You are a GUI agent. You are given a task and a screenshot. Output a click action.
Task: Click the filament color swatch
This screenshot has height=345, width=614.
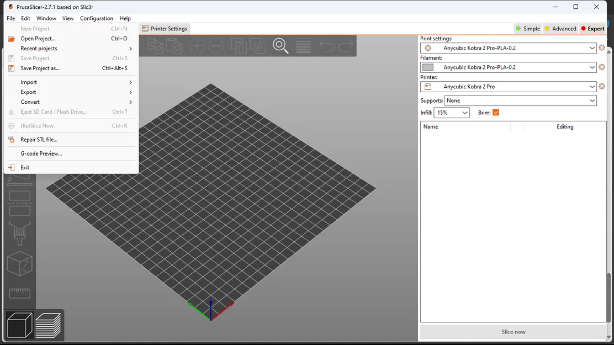(427, 67)
